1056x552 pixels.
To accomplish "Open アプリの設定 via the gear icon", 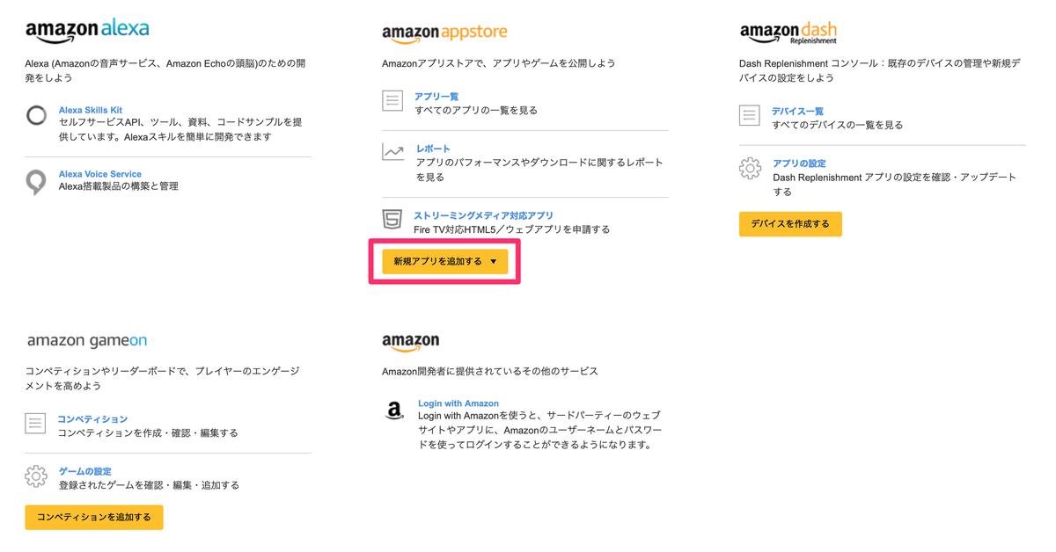I will 750,169.
